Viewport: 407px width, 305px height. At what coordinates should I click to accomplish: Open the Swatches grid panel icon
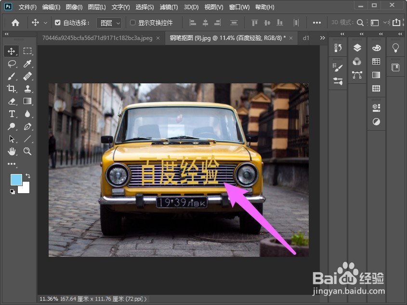click(x=376, y=62)
